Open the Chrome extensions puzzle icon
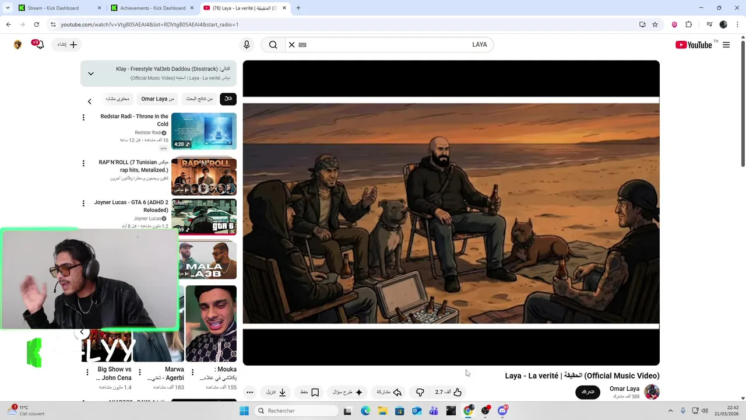 coord(689,24)
